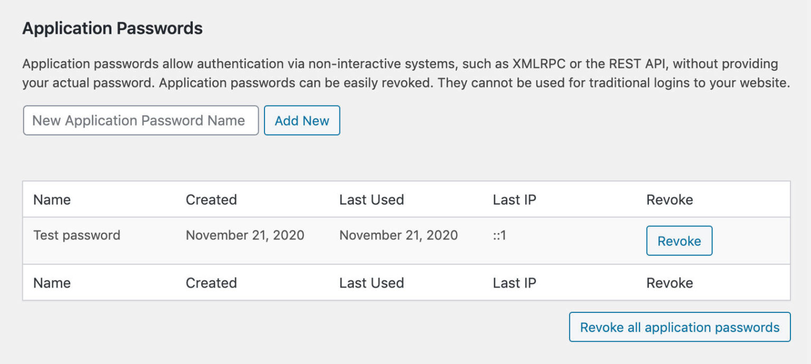
Task: Click the November 21, 2020 last used date
Action: tap(399, 235)
